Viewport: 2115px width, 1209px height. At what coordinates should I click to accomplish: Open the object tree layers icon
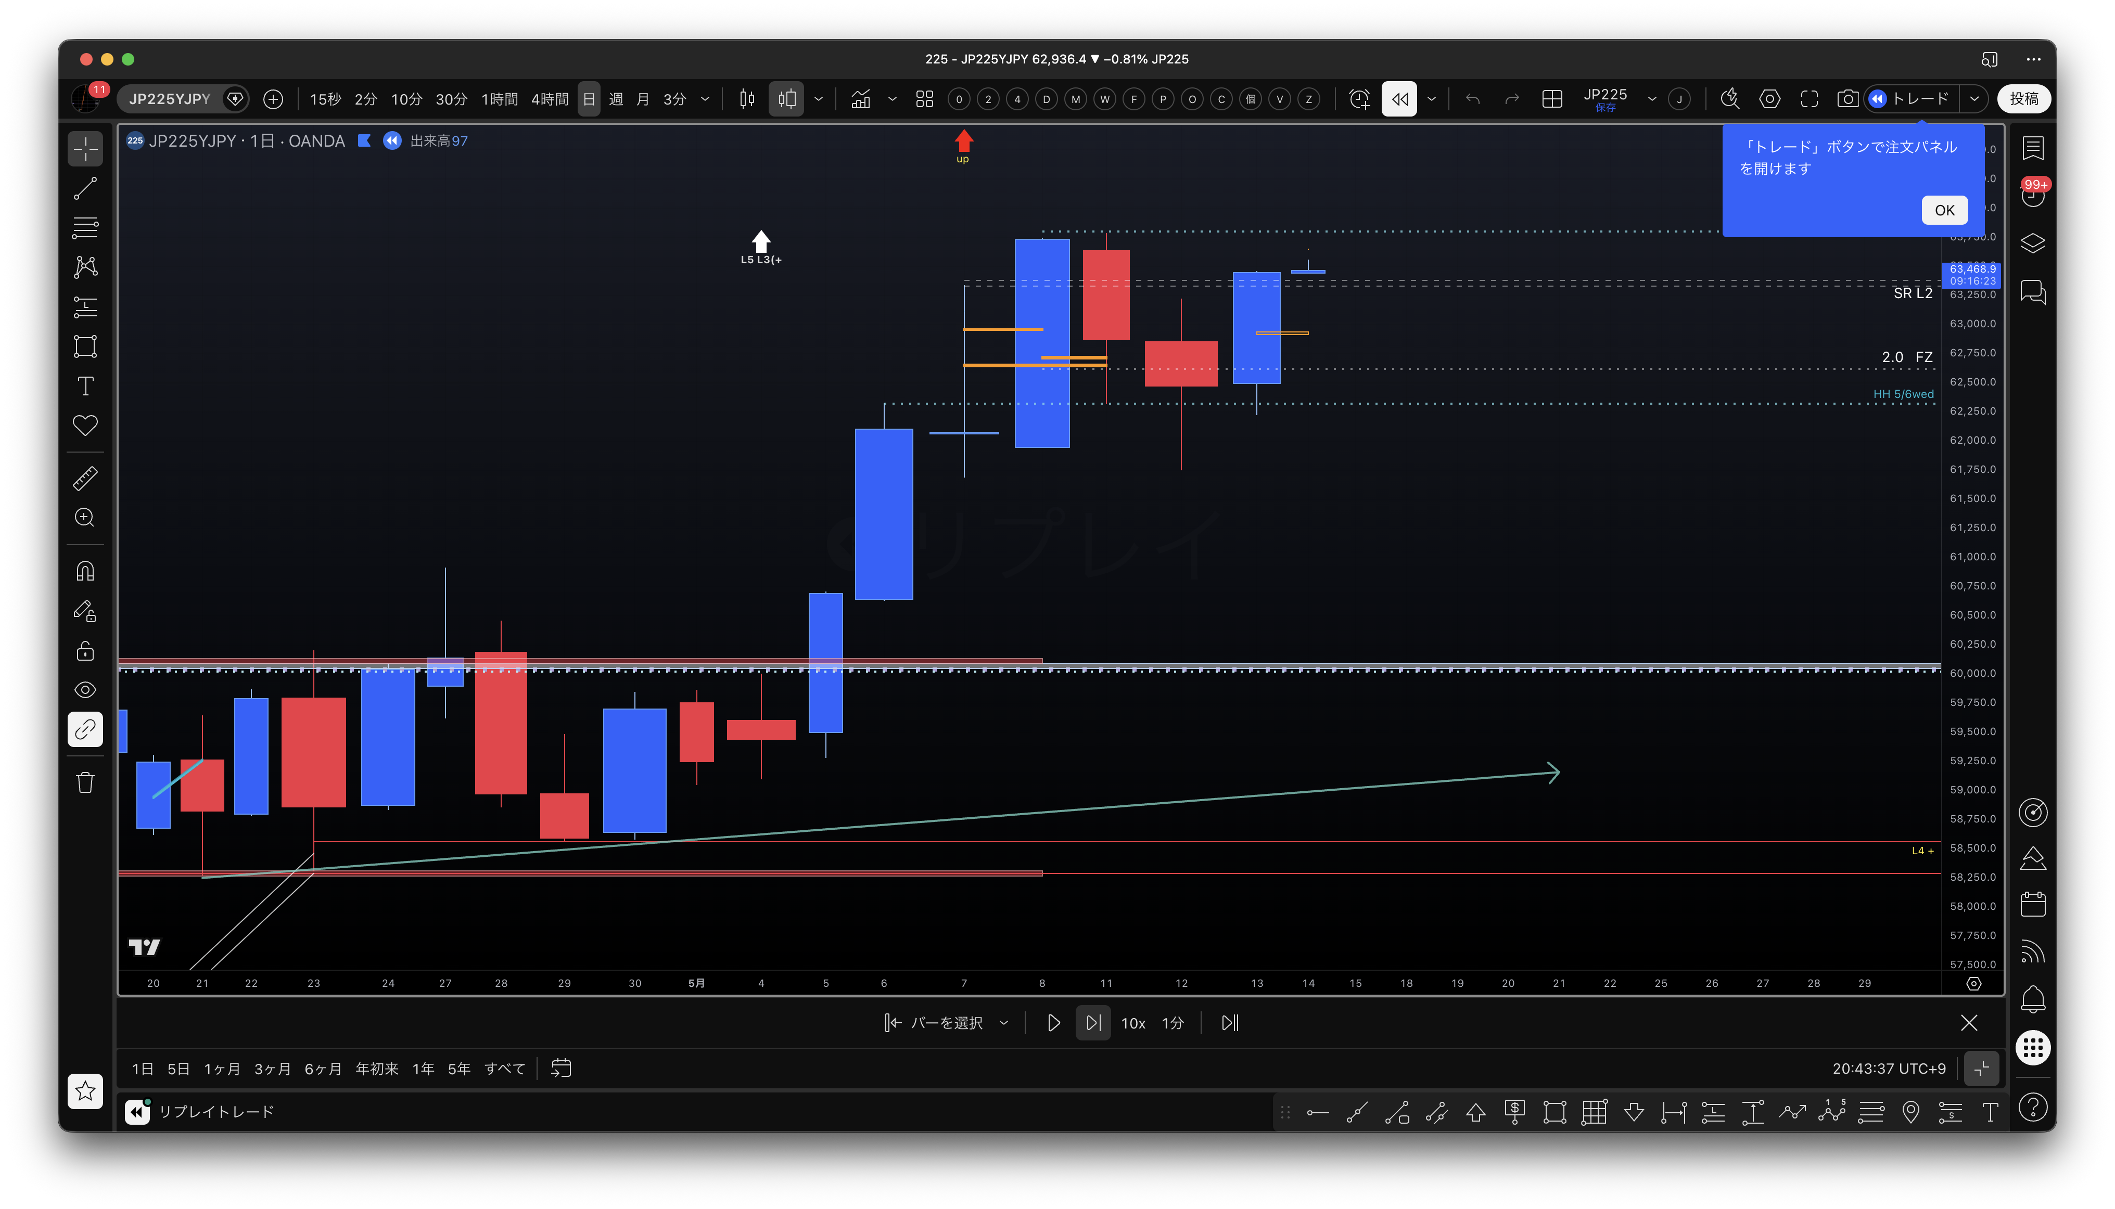pos(2032,243)
